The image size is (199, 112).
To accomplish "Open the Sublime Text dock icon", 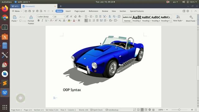I will tap(5, 83).
